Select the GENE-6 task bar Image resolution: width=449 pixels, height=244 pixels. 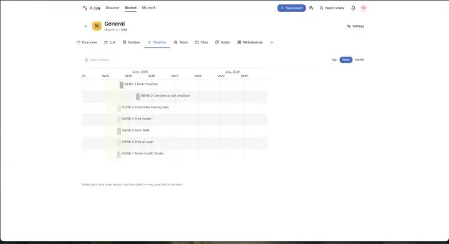[x=119, y=143]
